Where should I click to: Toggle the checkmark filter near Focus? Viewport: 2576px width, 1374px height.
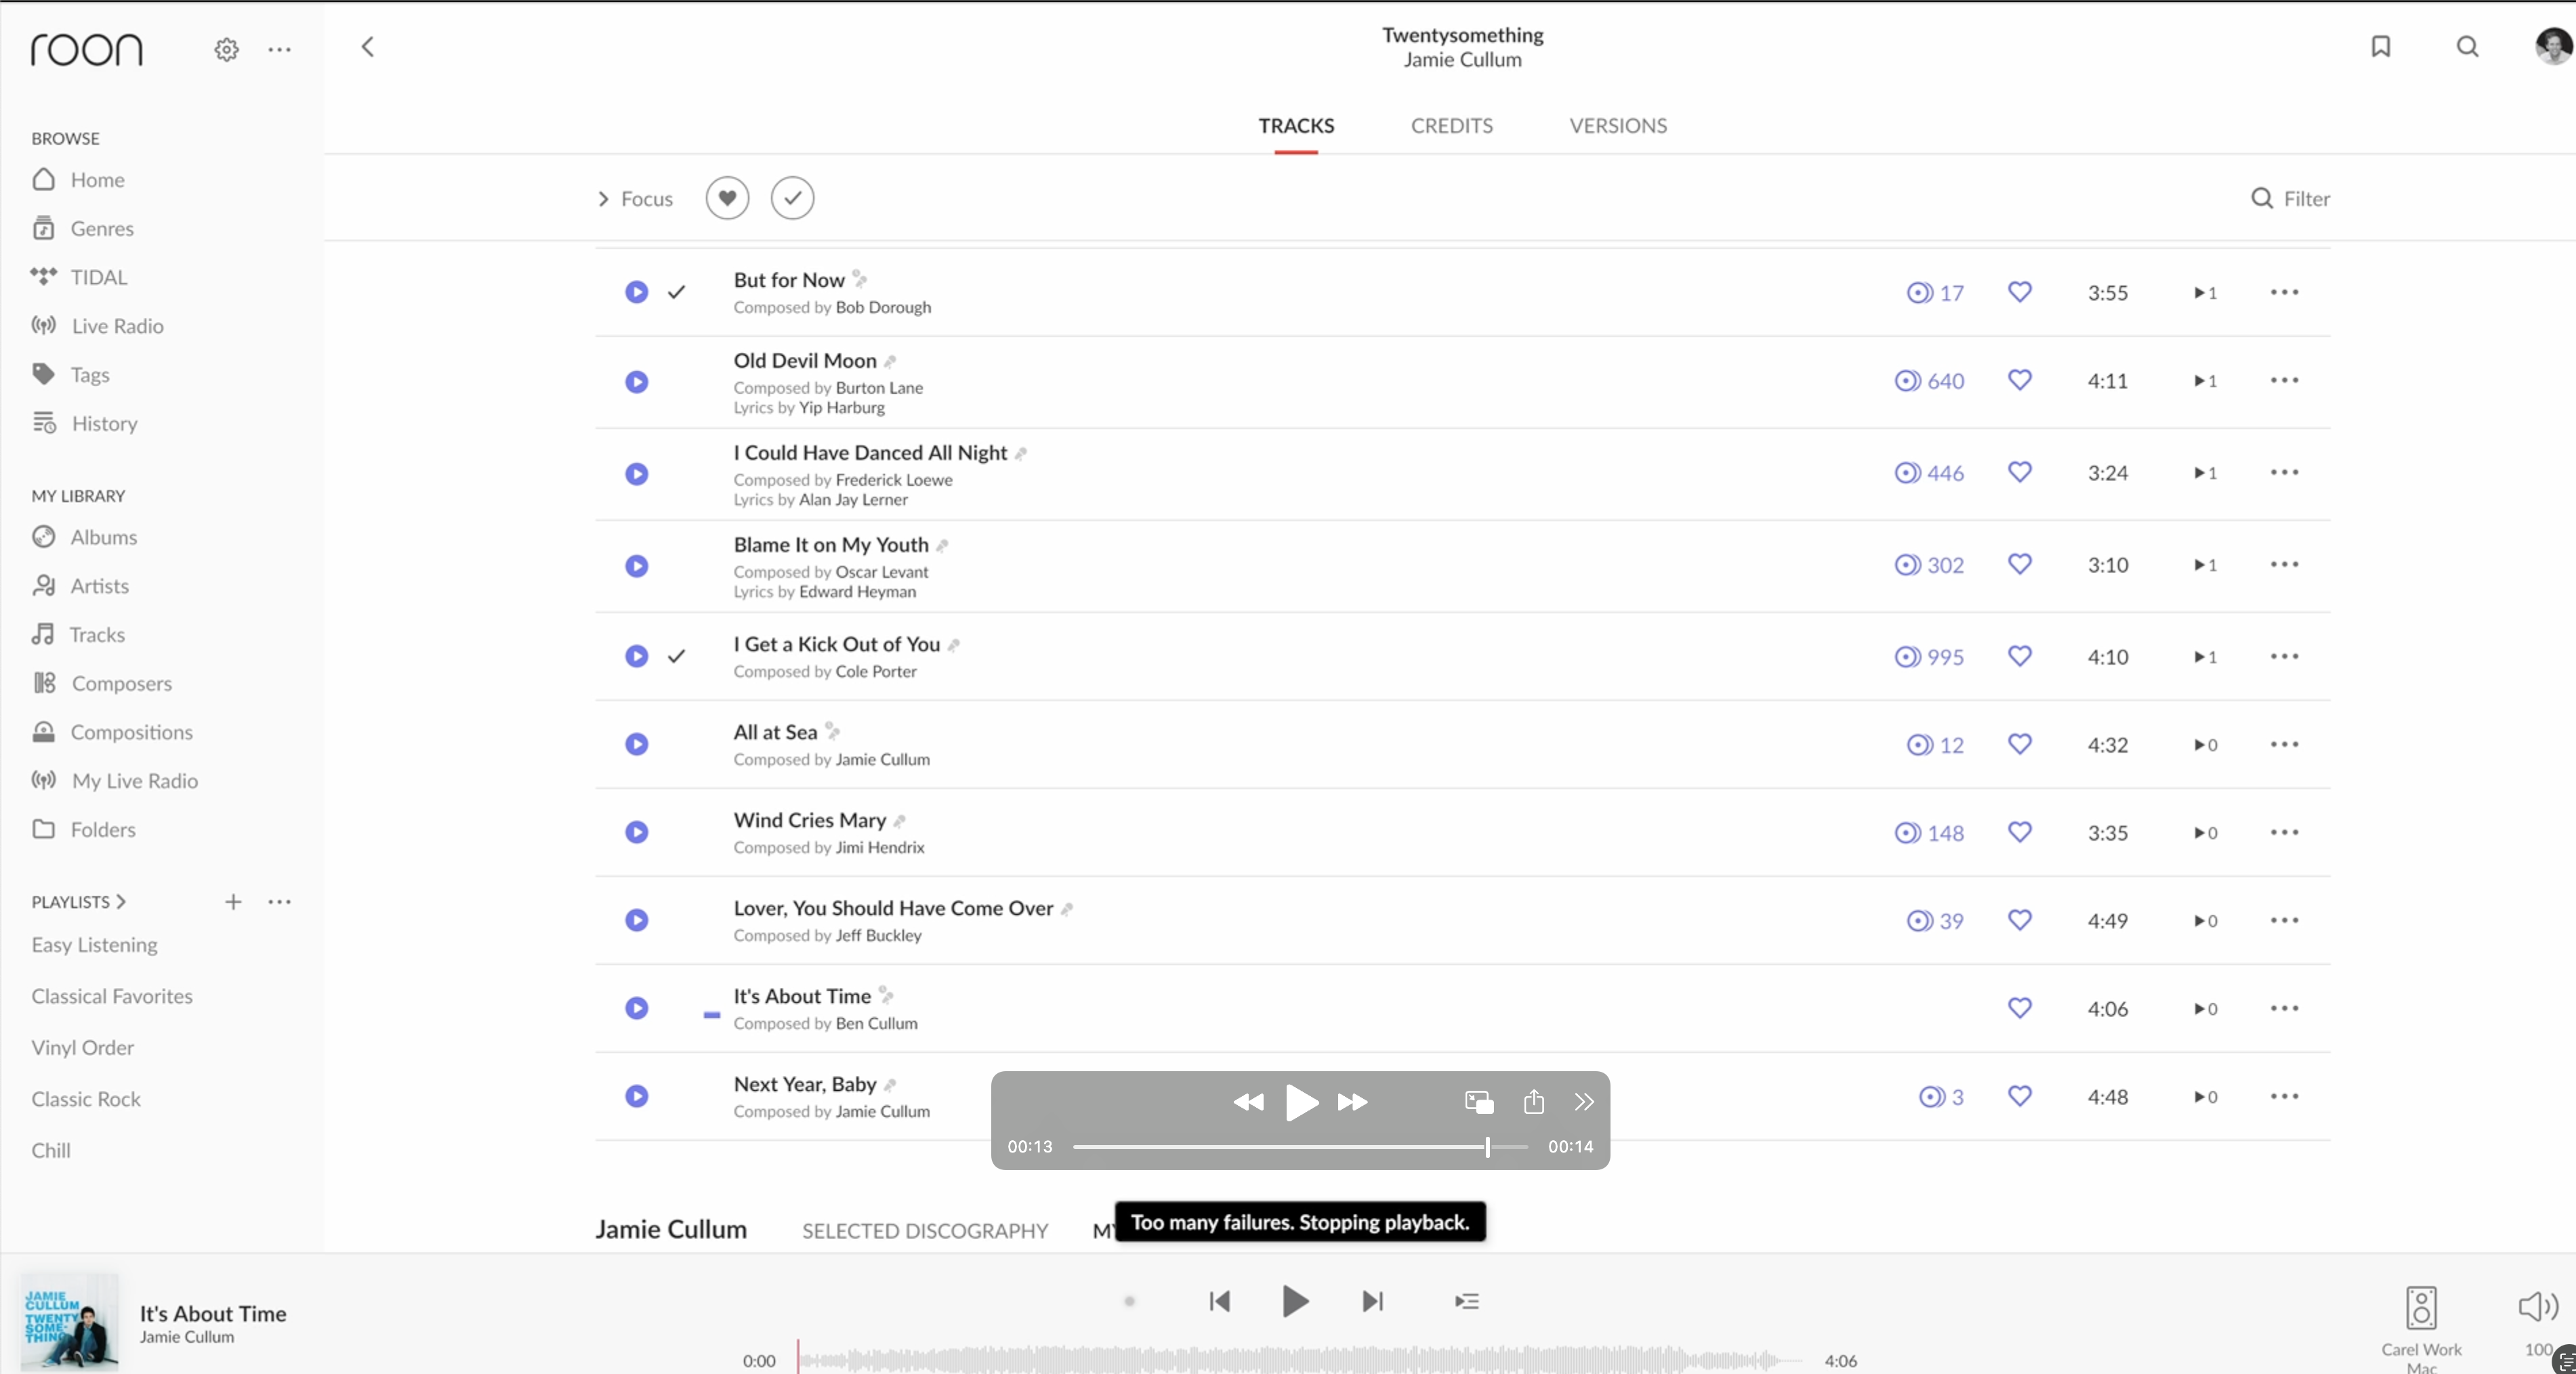pos(792,198)
